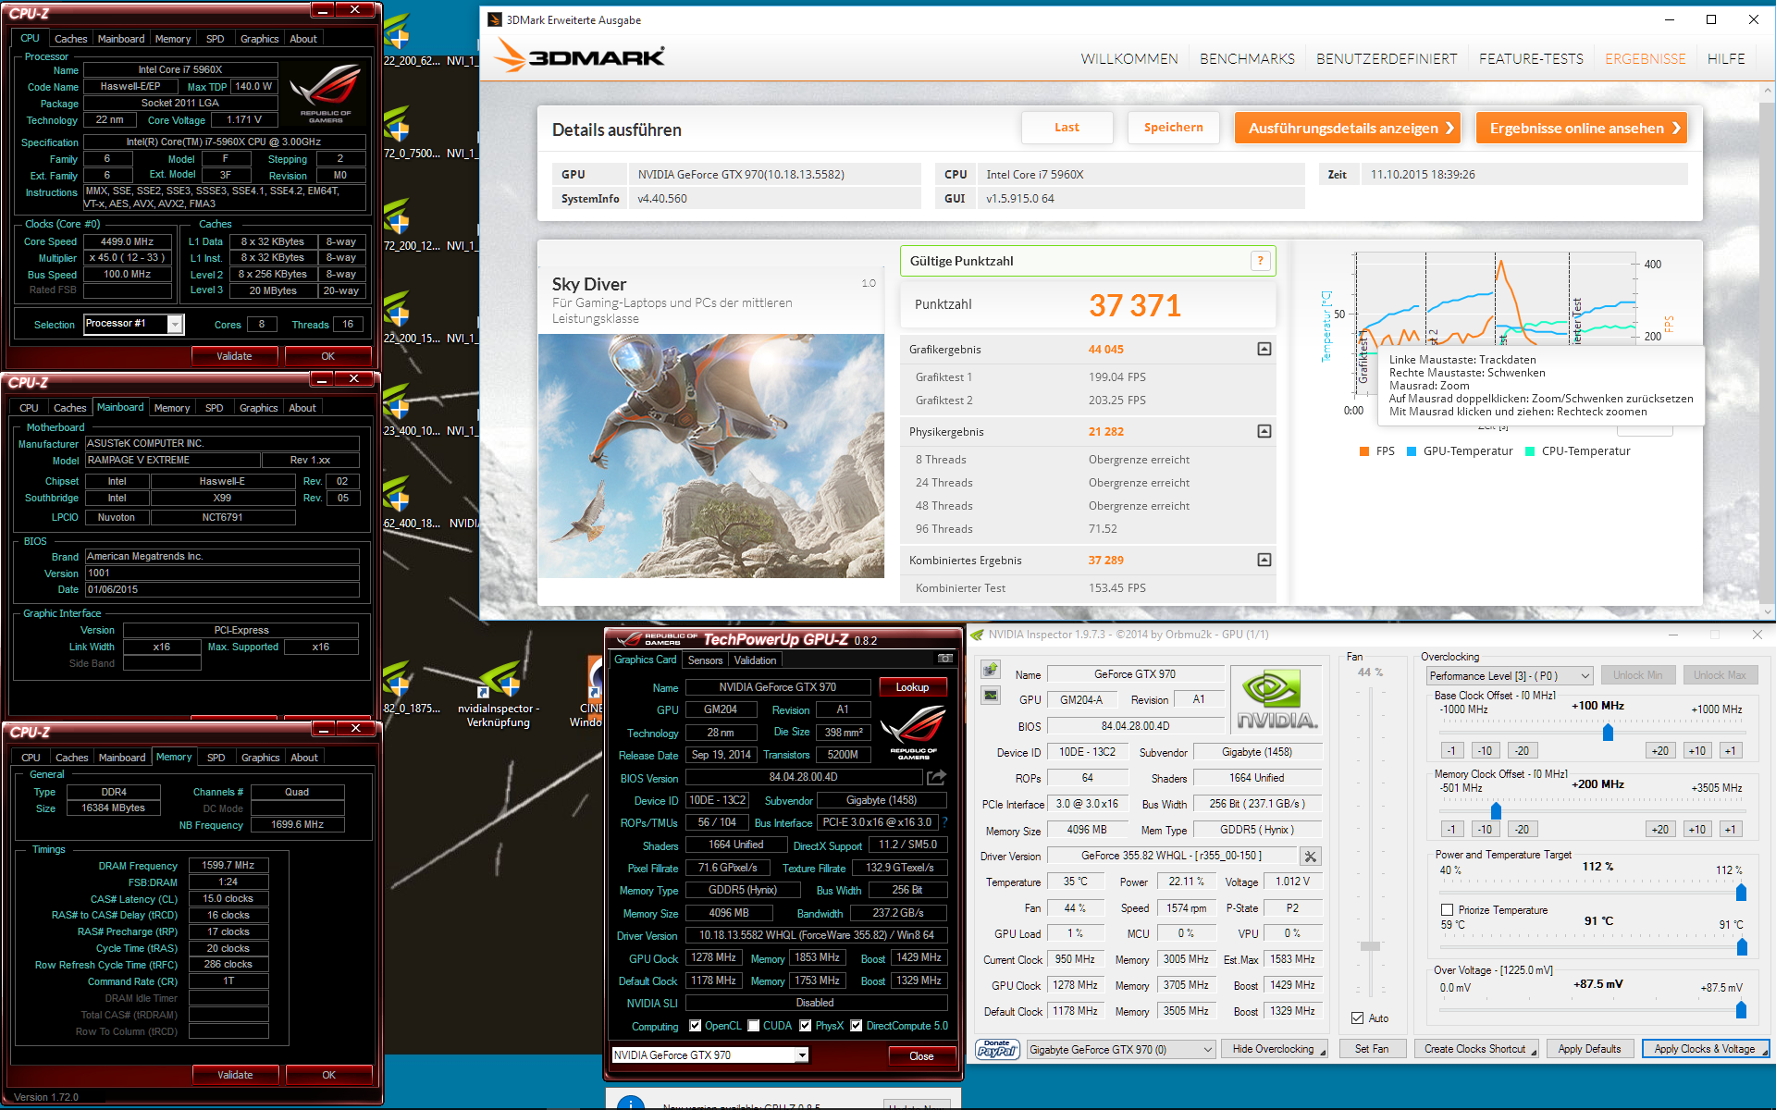Click GPU-Z screenshot camera icon
This screenshot has height=1110, width=1776.
(x=944, y=659)
